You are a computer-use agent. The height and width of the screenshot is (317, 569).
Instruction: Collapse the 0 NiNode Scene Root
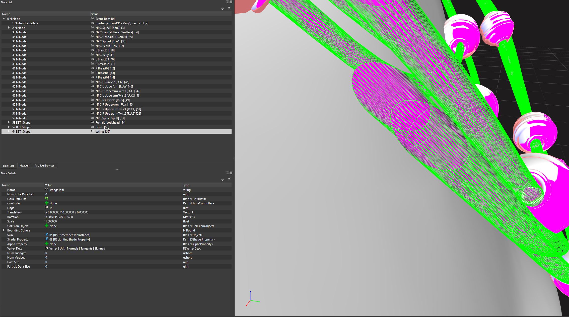pyautogui.click(x=4, y=19)
